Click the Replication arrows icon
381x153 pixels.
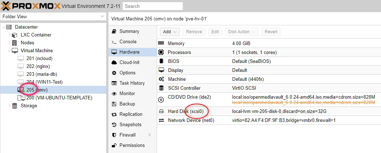[x=114, y=114]
